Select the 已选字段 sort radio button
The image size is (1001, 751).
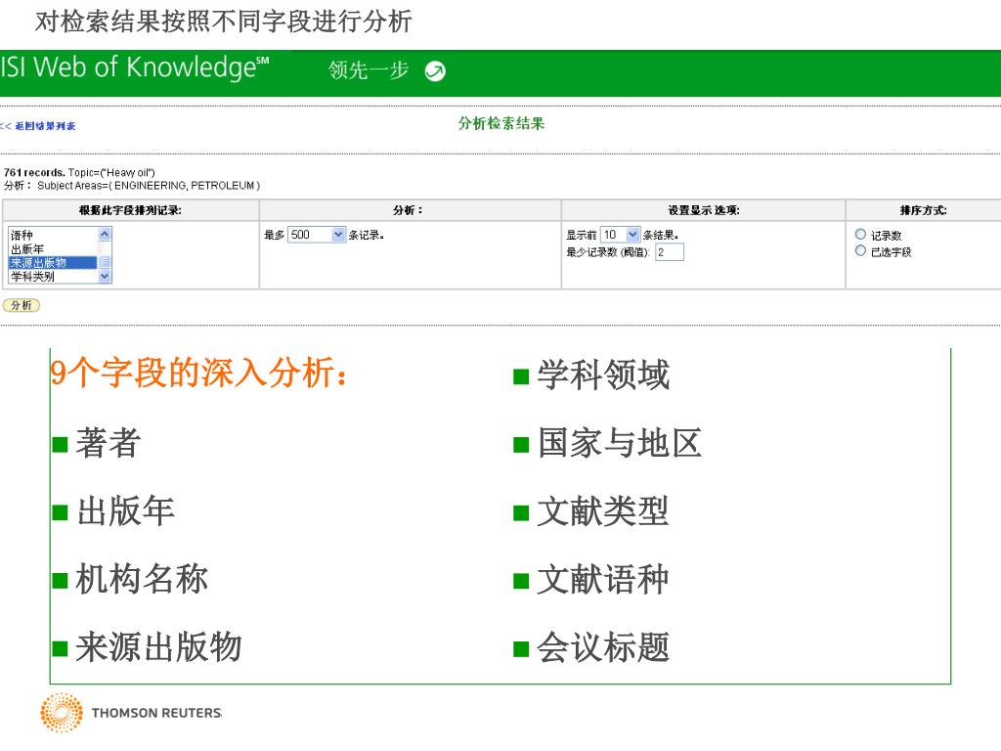860,251
